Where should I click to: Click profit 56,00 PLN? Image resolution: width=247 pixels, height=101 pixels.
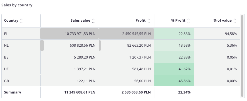[142, 81]
